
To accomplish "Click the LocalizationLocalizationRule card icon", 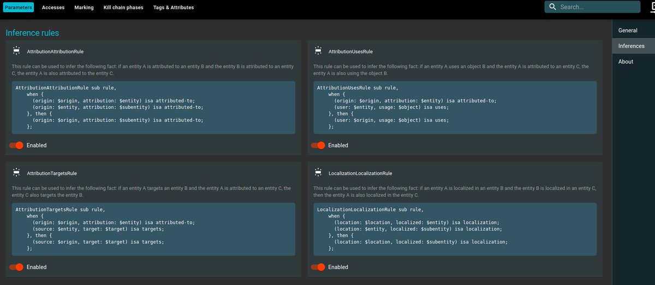I will [x=318, y=173].
